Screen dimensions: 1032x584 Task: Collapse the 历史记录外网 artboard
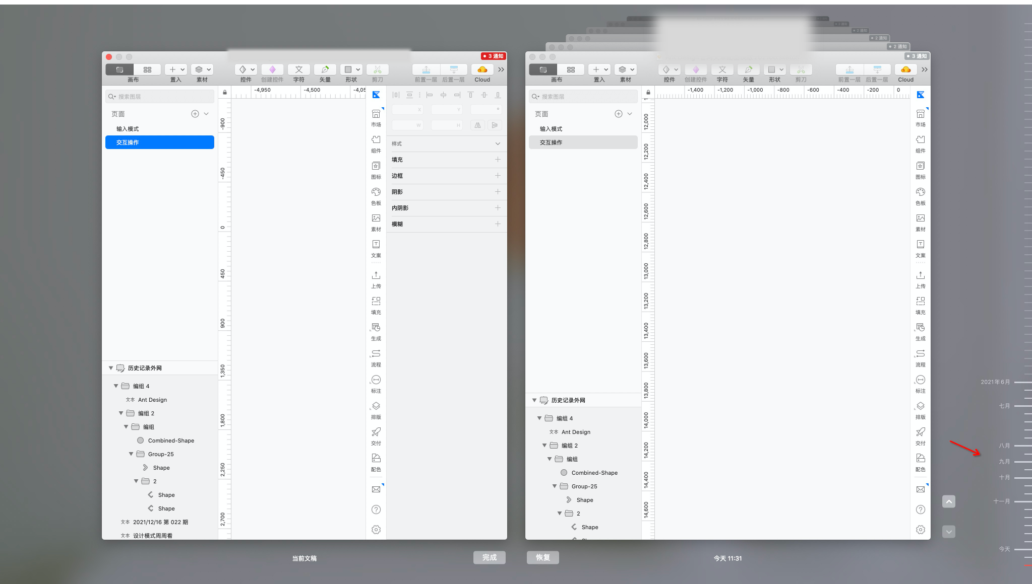click(x=111, y=368)
